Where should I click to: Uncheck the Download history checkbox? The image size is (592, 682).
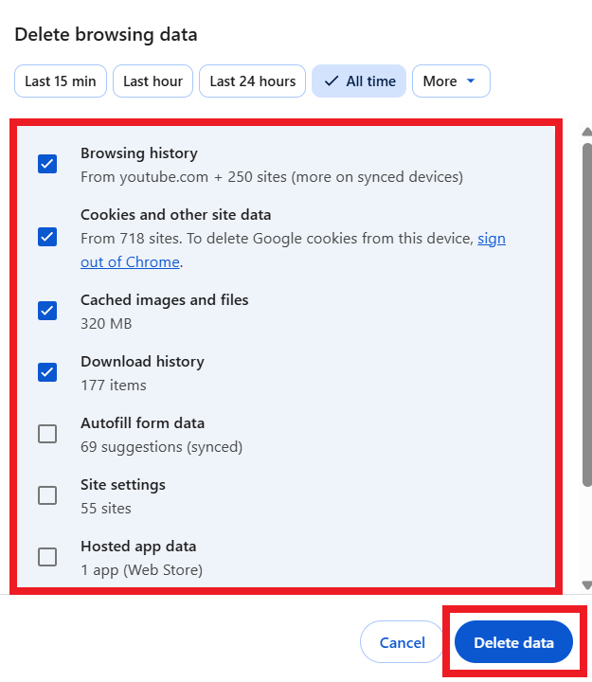click(47, 372)
